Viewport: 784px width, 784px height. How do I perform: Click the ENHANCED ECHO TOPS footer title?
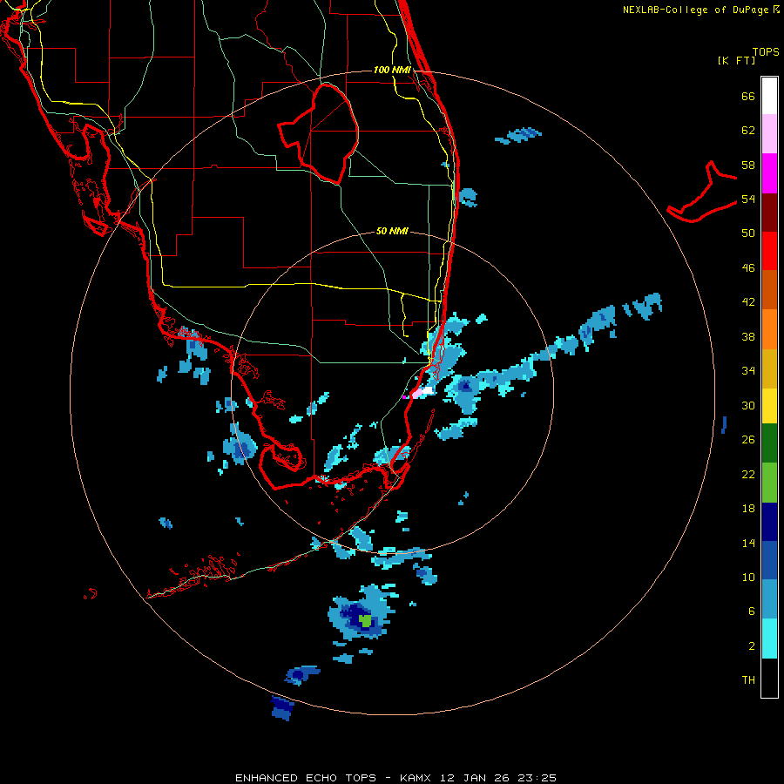pos(305,778)
